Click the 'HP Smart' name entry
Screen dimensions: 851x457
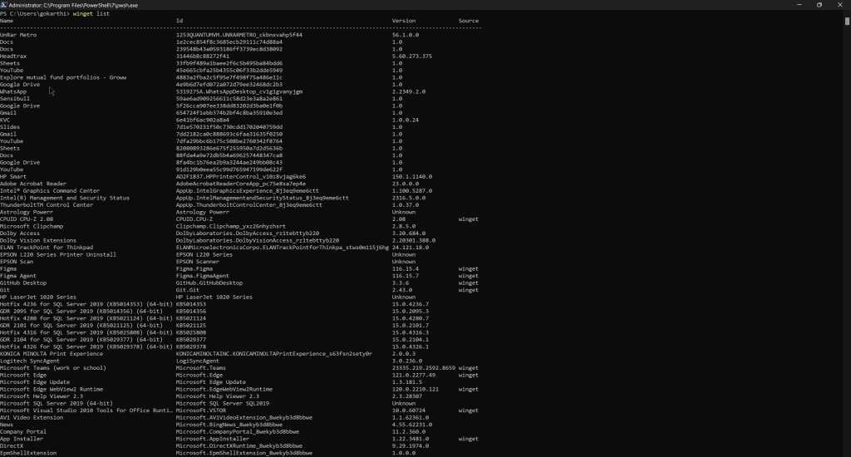tap(13, 176)
